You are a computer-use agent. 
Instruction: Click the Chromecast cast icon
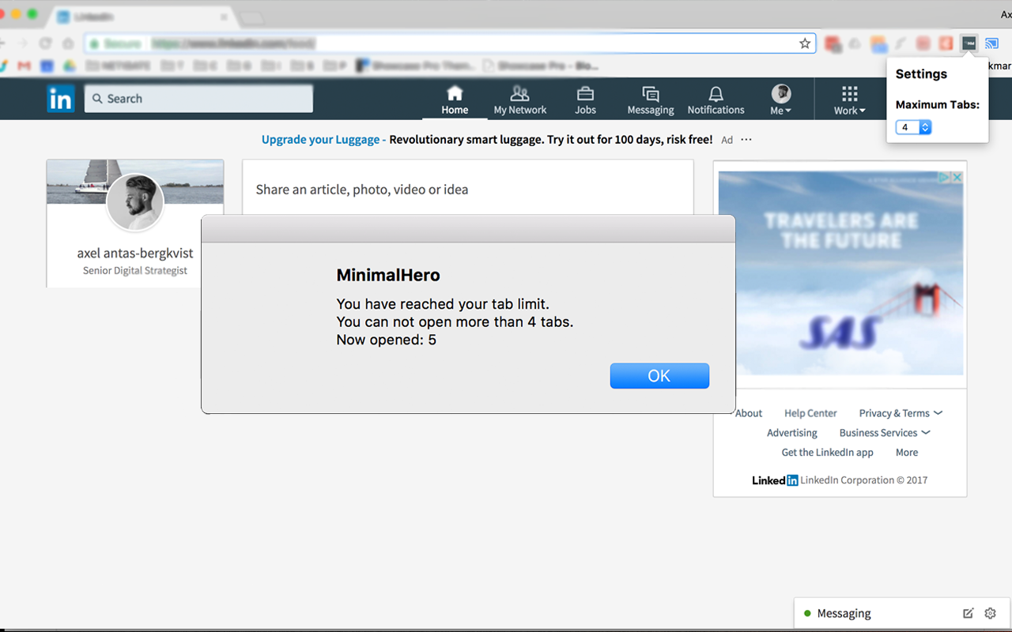[x=991, y=43]
